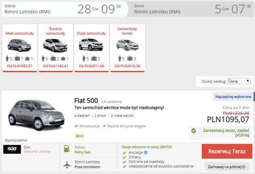Screen dimensions: 255x174
Task: Select the Małe samochody category card
Action: point(20,48)
